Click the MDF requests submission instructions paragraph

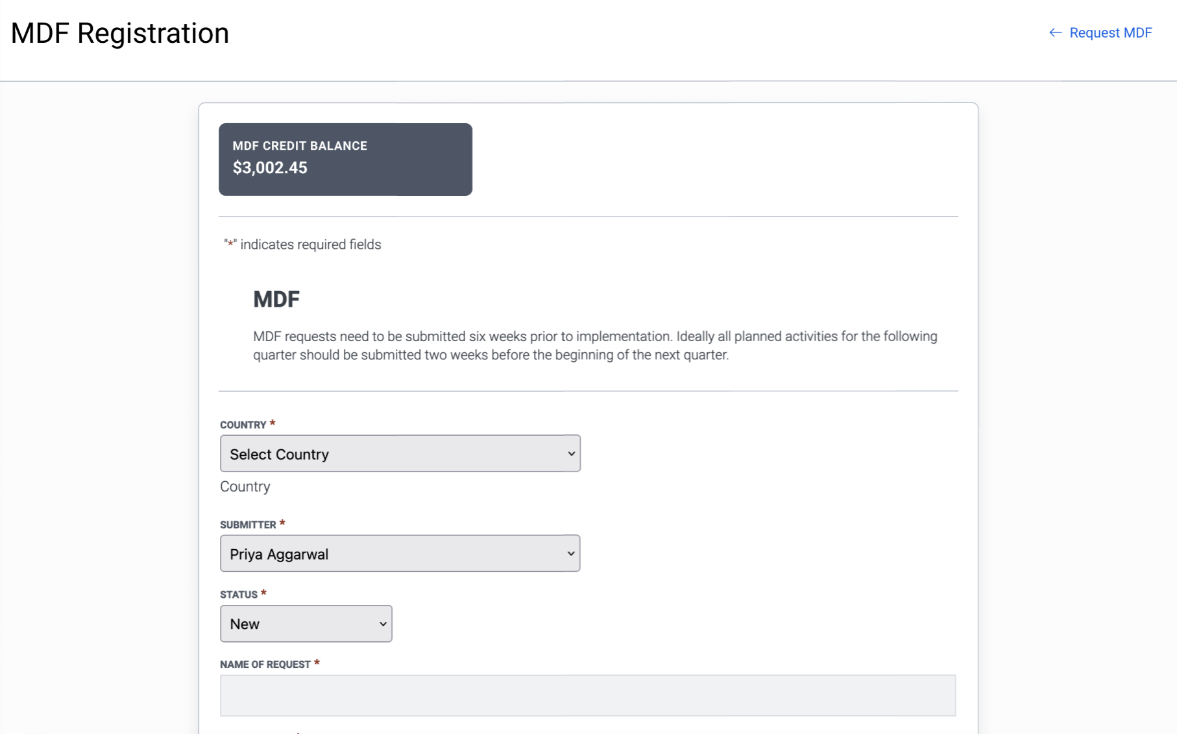[x=595, y=346]
